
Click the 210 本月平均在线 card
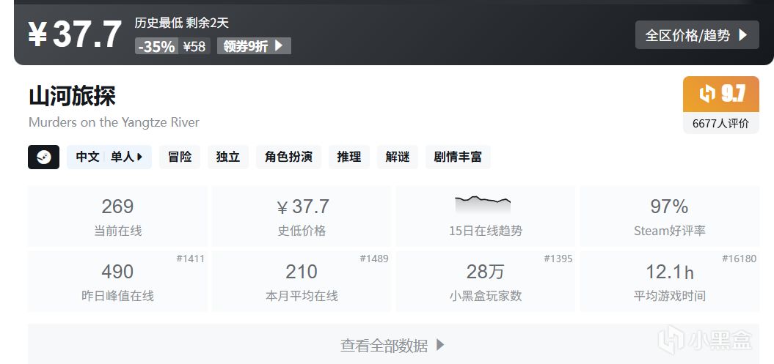click(302, 281)
